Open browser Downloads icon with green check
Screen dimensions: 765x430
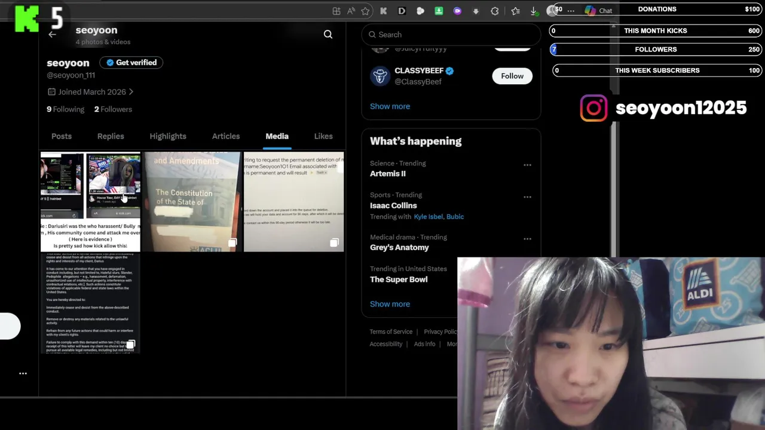coord(534,11)
